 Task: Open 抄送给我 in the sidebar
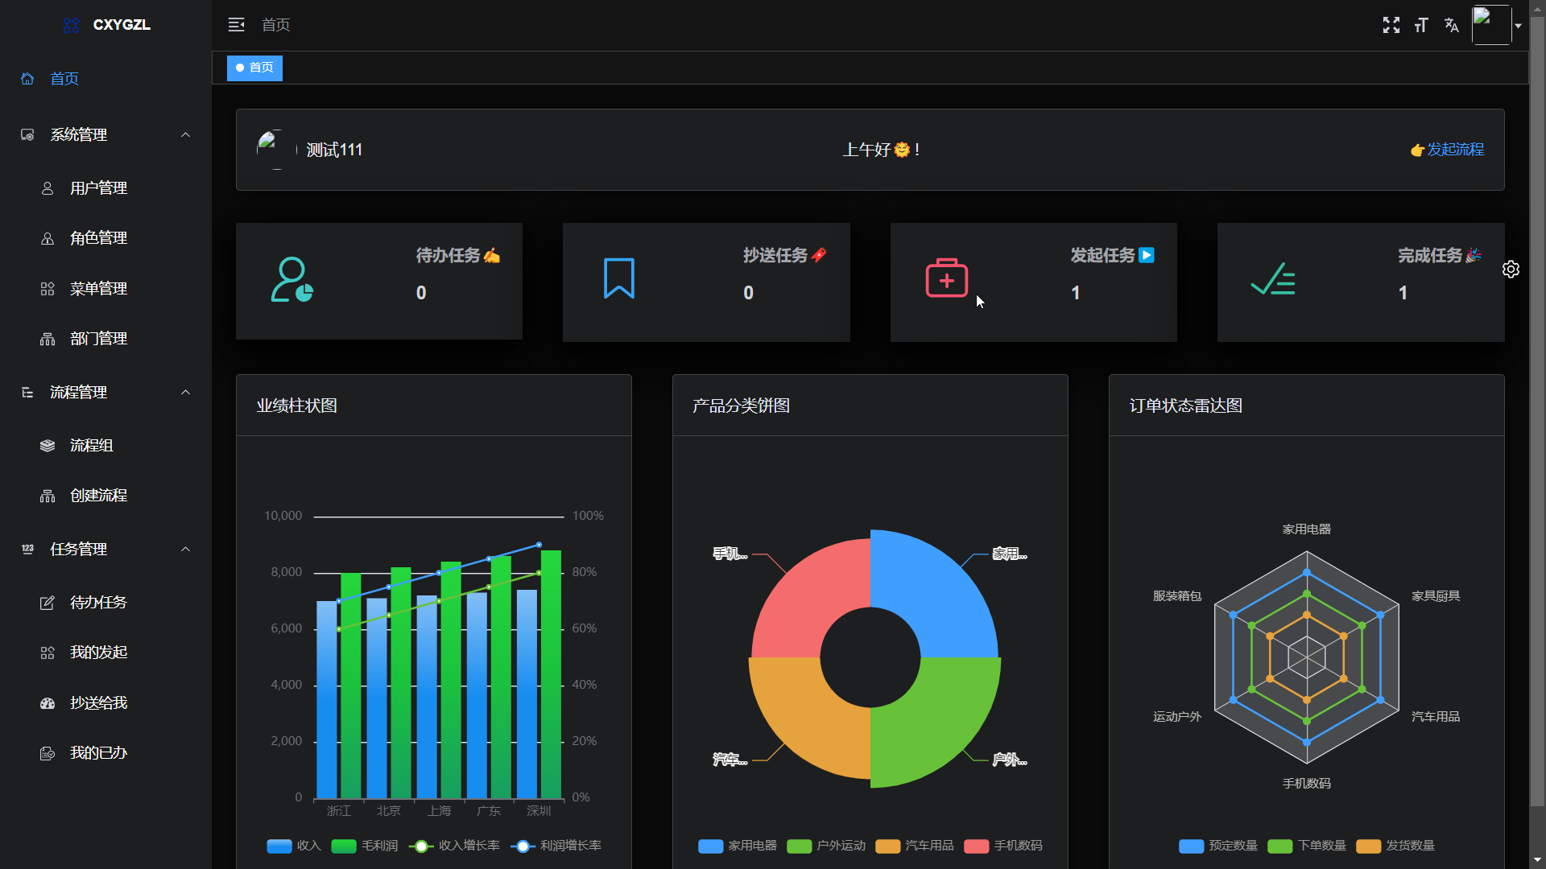coord(105,702)
